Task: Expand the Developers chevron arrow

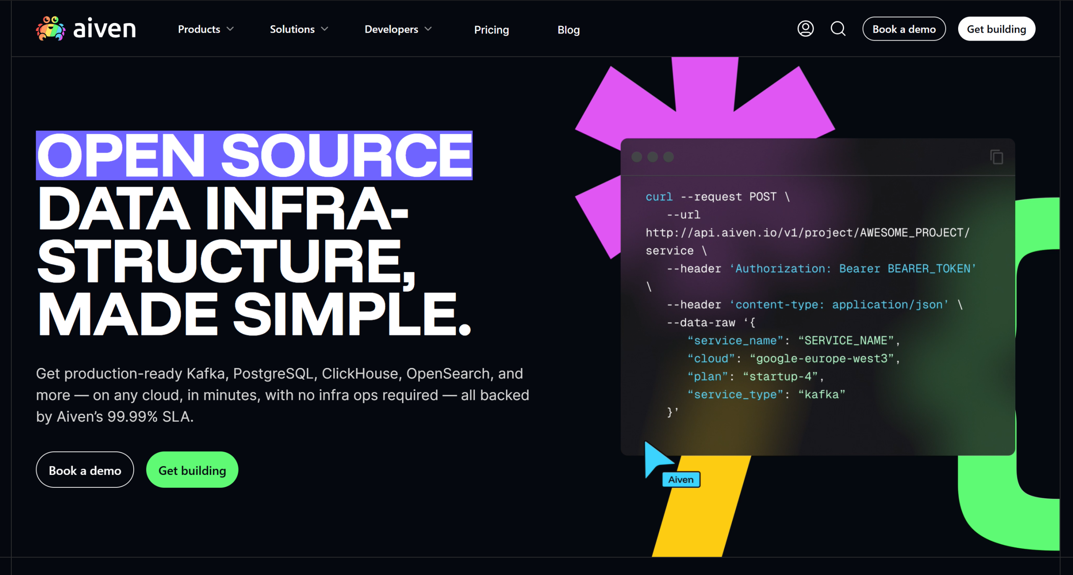Action: (x=428, y=29)
